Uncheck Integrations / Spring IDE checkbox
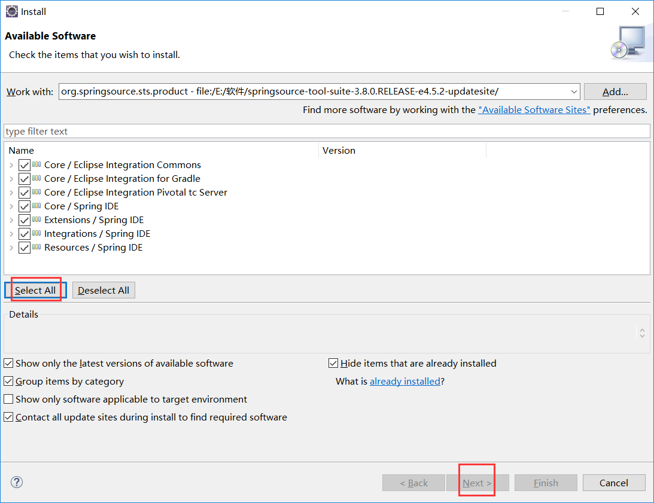Image resolution: width=654 pixels, height=503 pixels. [25, 234]
